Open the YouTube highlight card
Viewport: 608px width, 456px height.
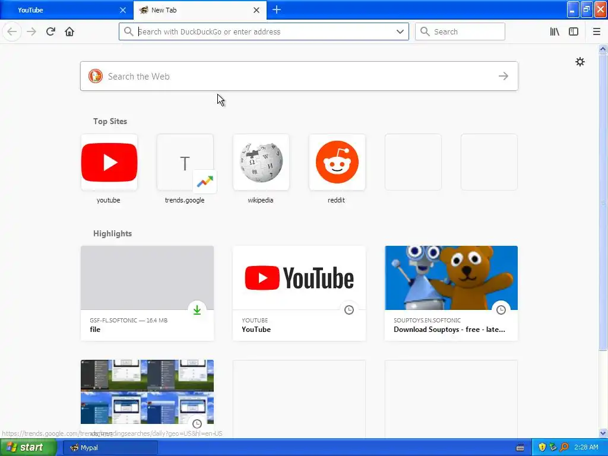pyautogui.click(x=299, y=293)
